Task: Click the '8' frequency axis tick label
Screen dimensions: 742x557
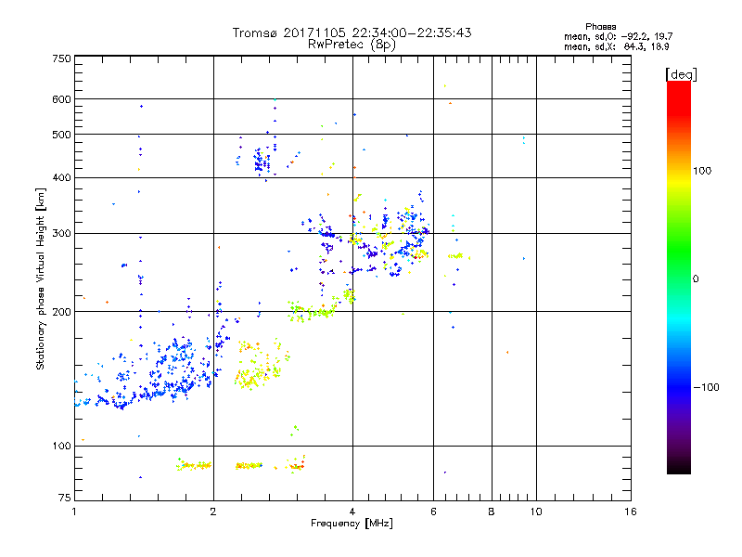Action: (492, 512)
